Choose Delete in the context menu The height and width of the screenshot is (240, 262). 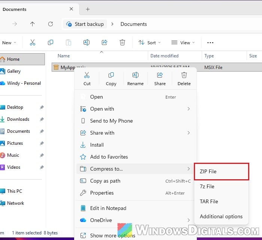coord(184,79)
